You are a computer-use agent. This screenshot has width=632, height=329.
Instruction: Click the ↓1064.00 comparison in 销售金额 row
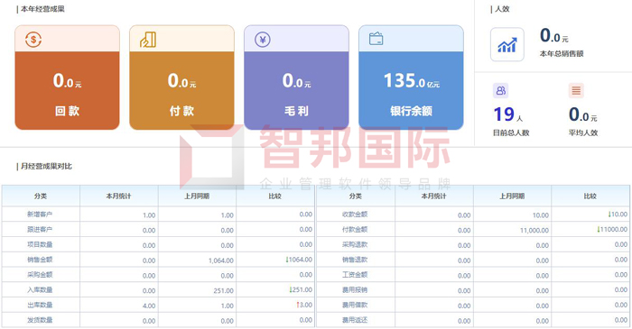point(299,260)
